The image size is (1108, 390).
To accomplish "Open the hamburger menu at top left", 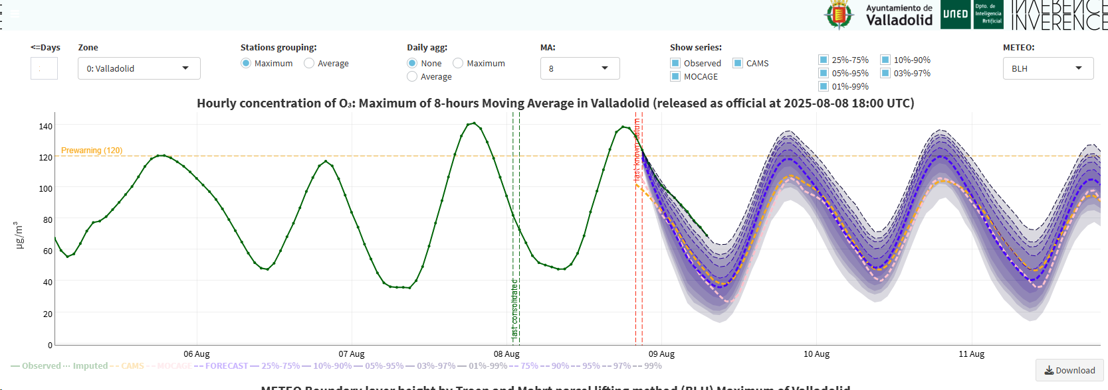I will (x=15, y=13).
